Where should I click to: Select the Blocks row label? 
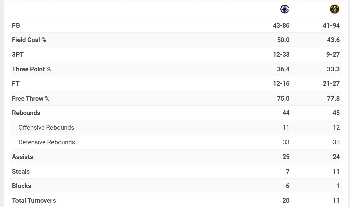pos(22,186)
